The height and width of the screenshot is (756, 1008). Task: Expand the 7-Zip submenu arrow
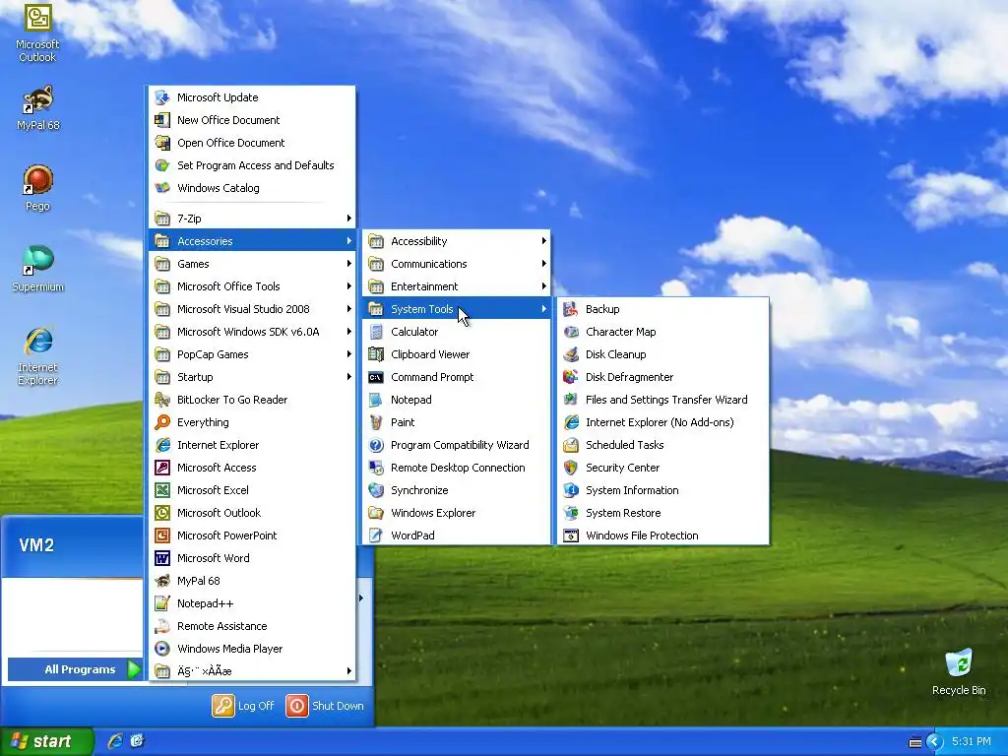(x=349, y=219)
